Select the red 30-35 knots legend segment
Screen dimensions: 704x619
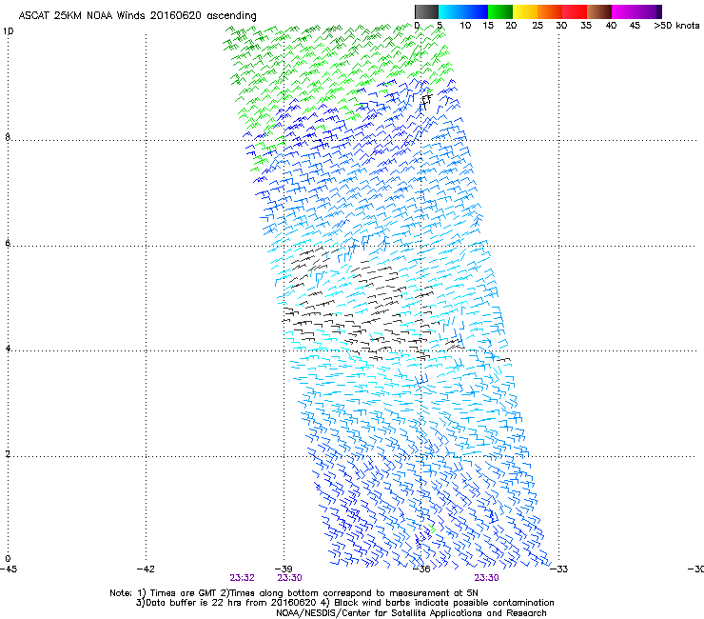pyautogui.click(x=575, y=11)
